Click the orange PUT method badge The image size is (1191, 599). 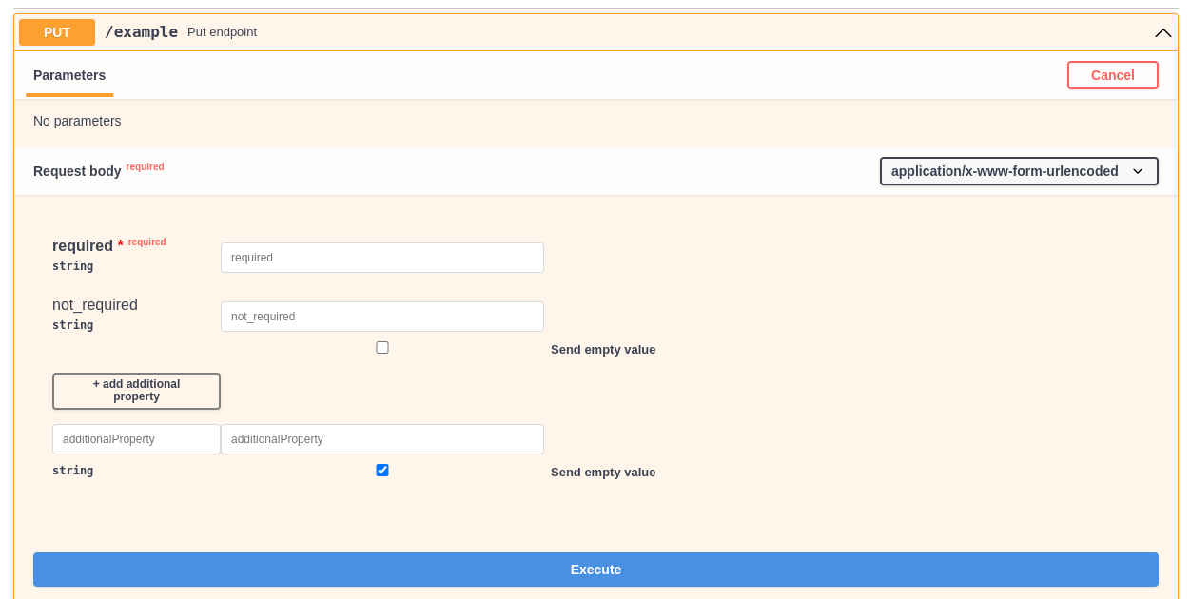(56, 31)
